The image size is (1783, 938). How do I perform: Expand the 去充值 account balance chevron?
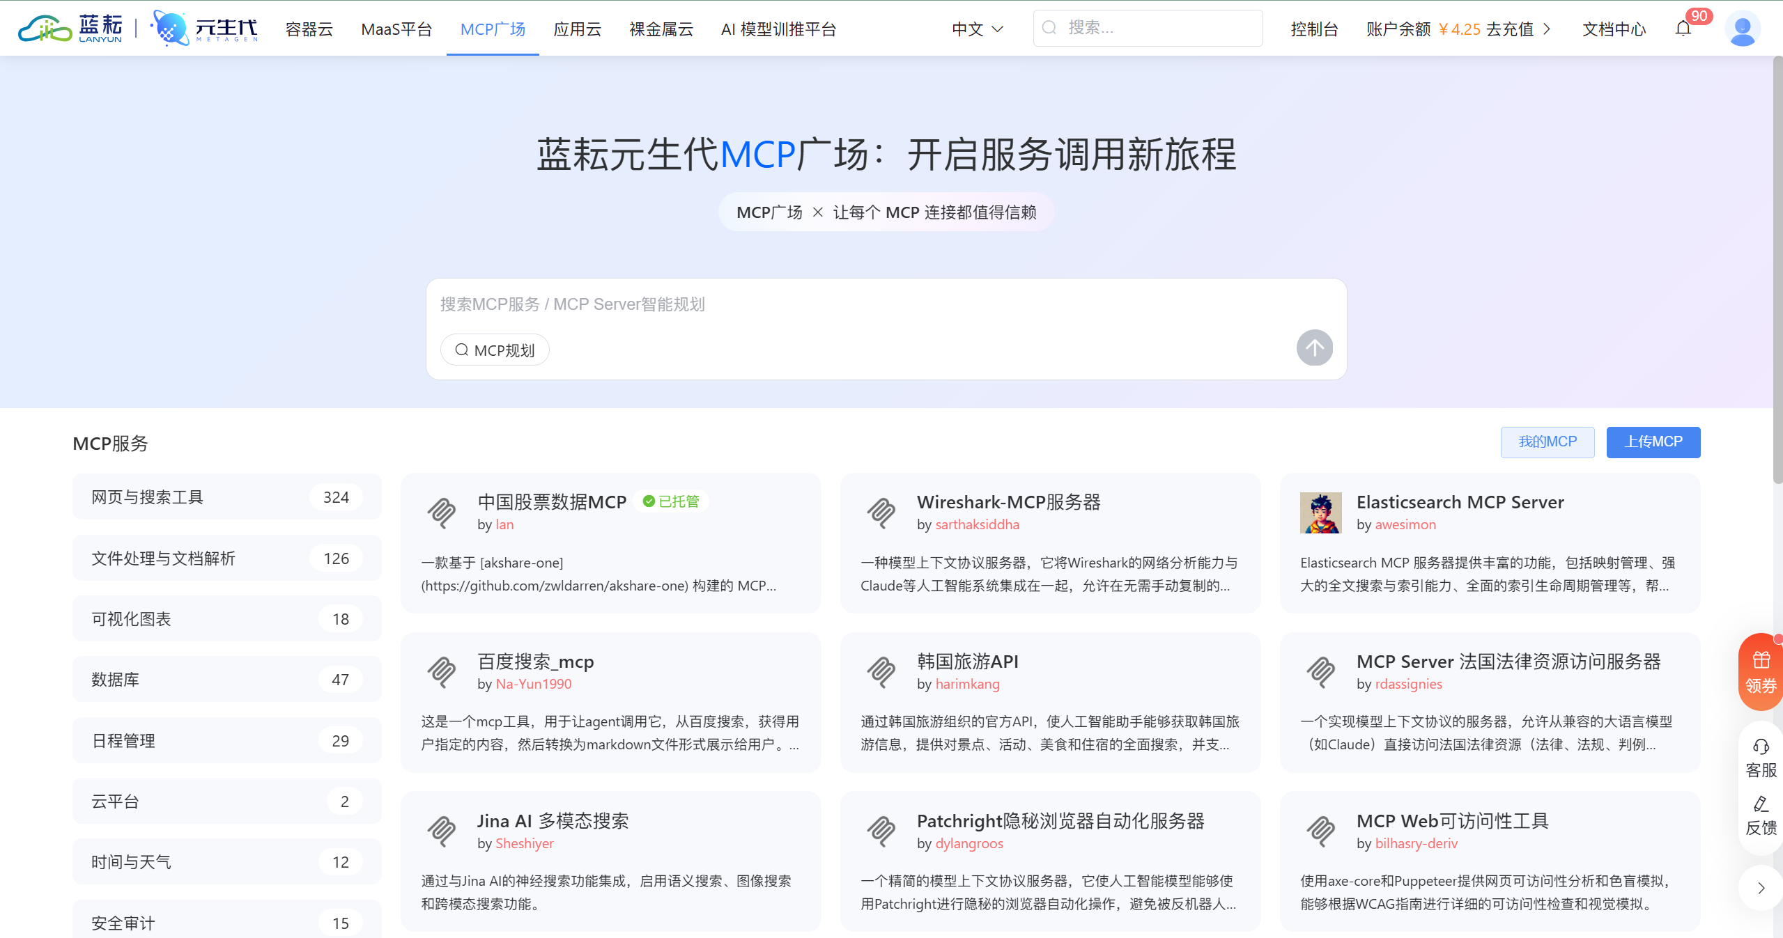[x=1547, y=29]
